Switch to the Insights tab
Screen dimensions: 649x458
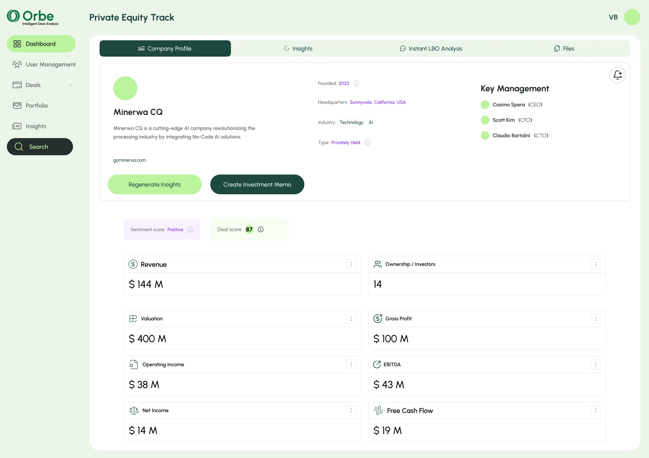point(298,49)
